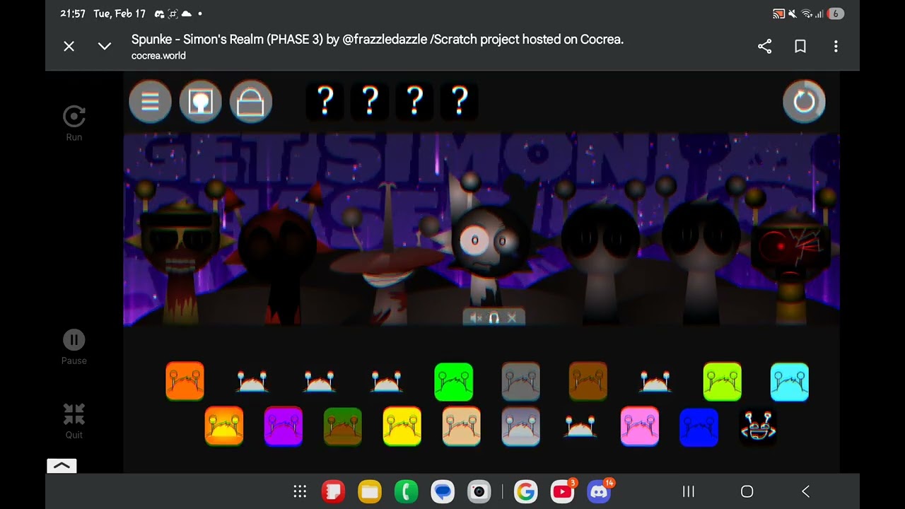Share the page via share icon
The height and width of the screenshot is (509, 905).
pyautogui.click(x=764, y=46)
